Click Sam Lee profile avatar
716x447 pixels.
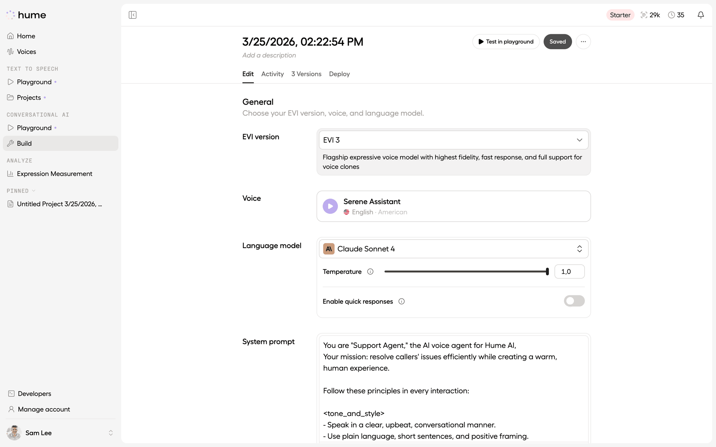[x=14, y=433]
